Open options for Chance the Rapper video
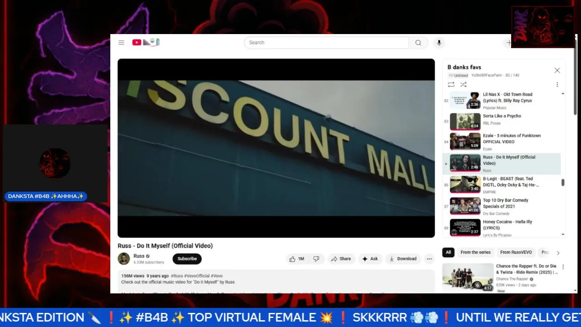 click(x=563, y=267)
